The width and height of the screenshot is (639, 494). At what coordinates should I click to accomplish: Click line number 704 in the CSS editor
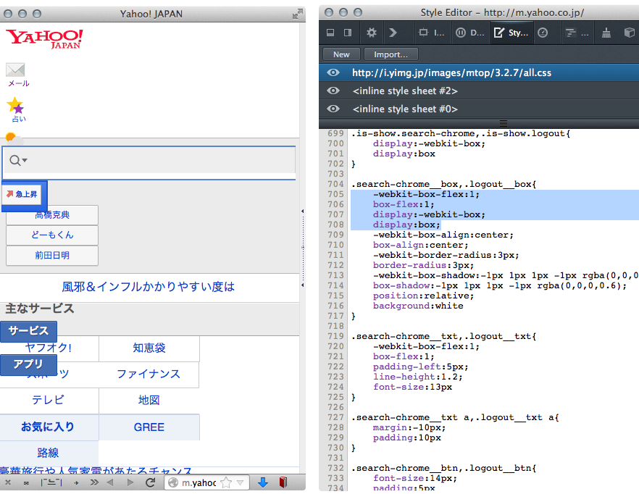336,184
